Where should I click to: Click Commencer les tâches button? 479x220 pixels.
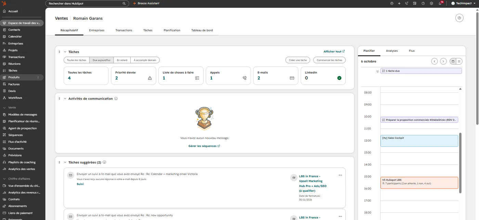329,60
